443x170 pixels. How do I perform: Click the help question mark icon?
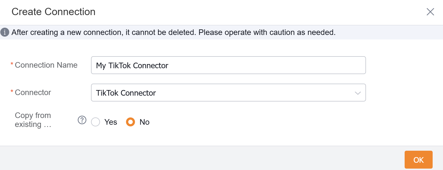[x=82, y=120]
